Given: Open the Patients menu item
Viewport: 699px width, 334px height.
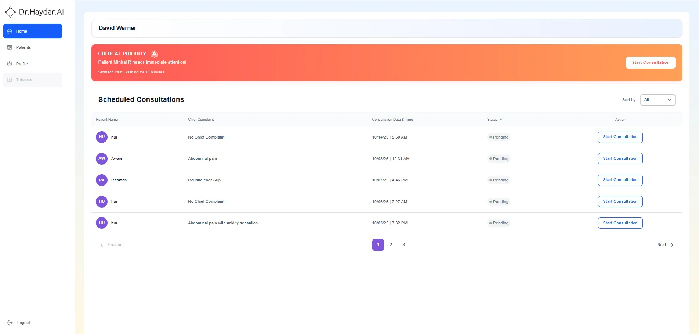Looking at the screenshot, I should click(33, 47).
